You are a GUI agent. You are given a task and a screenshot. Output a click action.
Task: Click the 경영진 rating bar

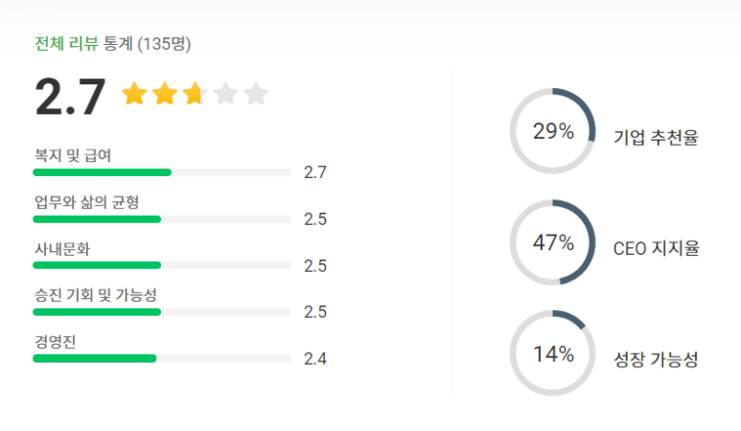[x=162, y=359]
